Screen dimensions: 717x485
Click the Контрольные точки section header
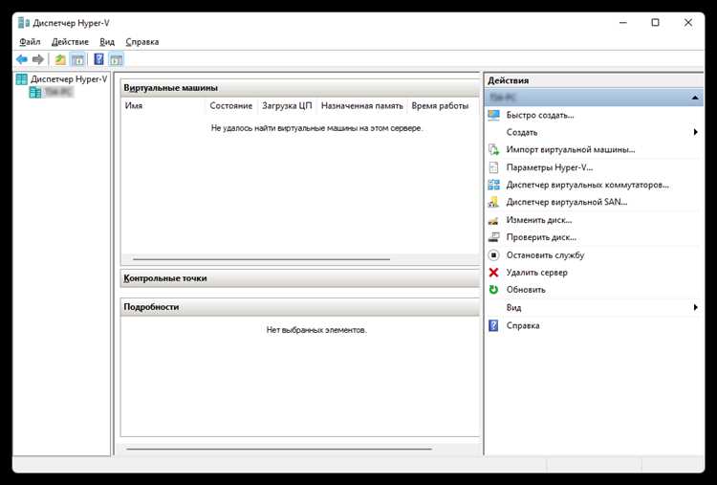click(300, 278)
